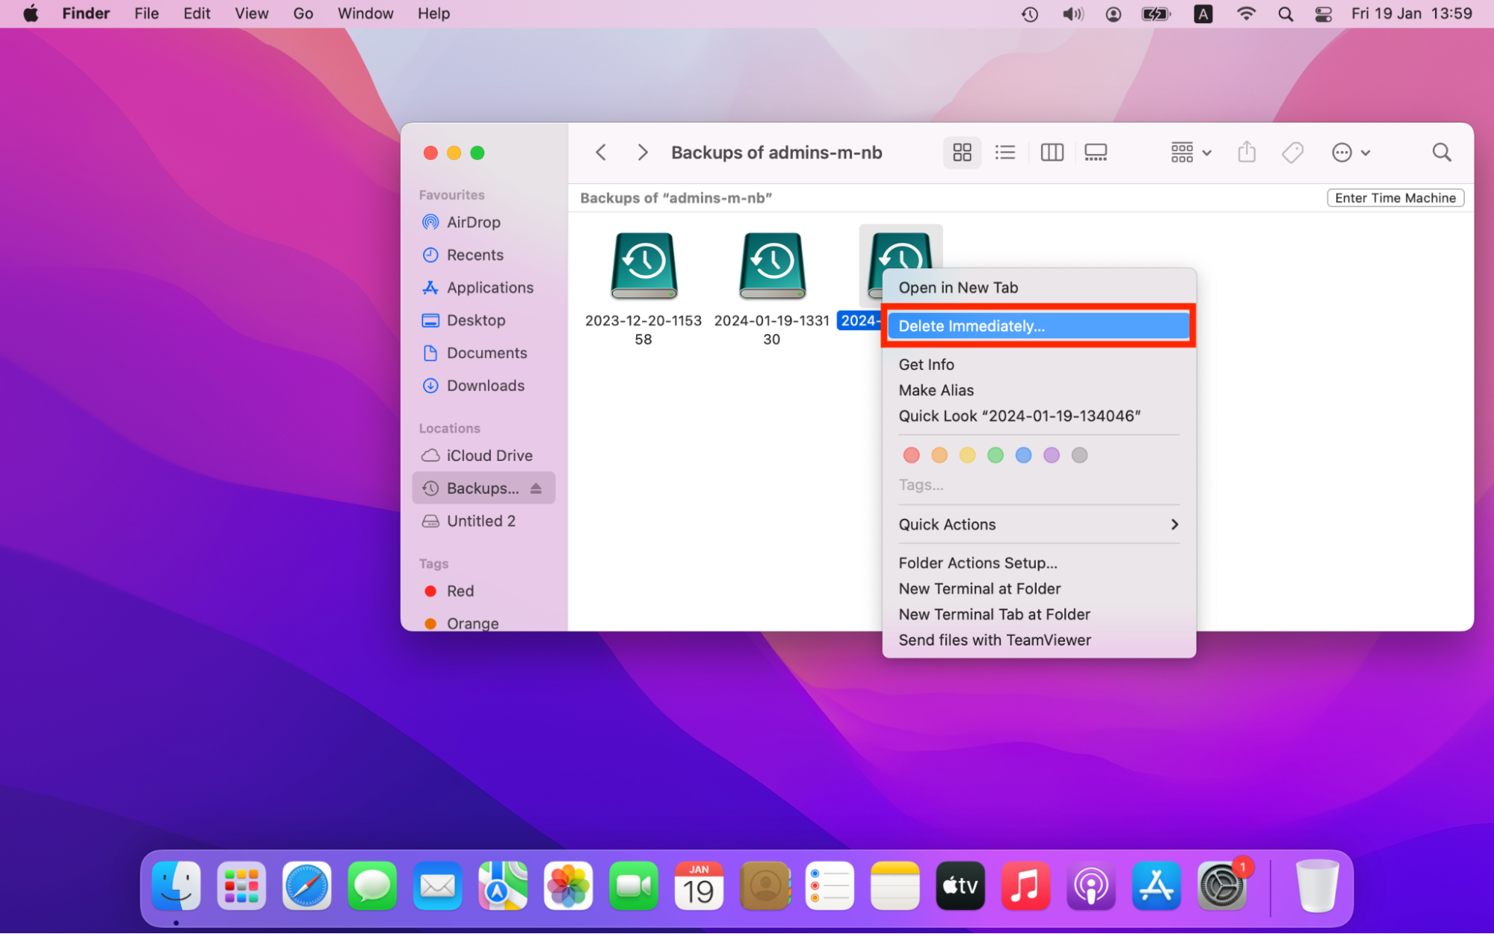
Task: Select backup 2023-12-20-115358 icon
Action: coord(643,266)
